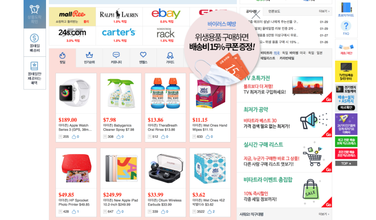Expand the bottom section 더보기 link
Screen dimensions: 376x220
click(x=324, y=214)
